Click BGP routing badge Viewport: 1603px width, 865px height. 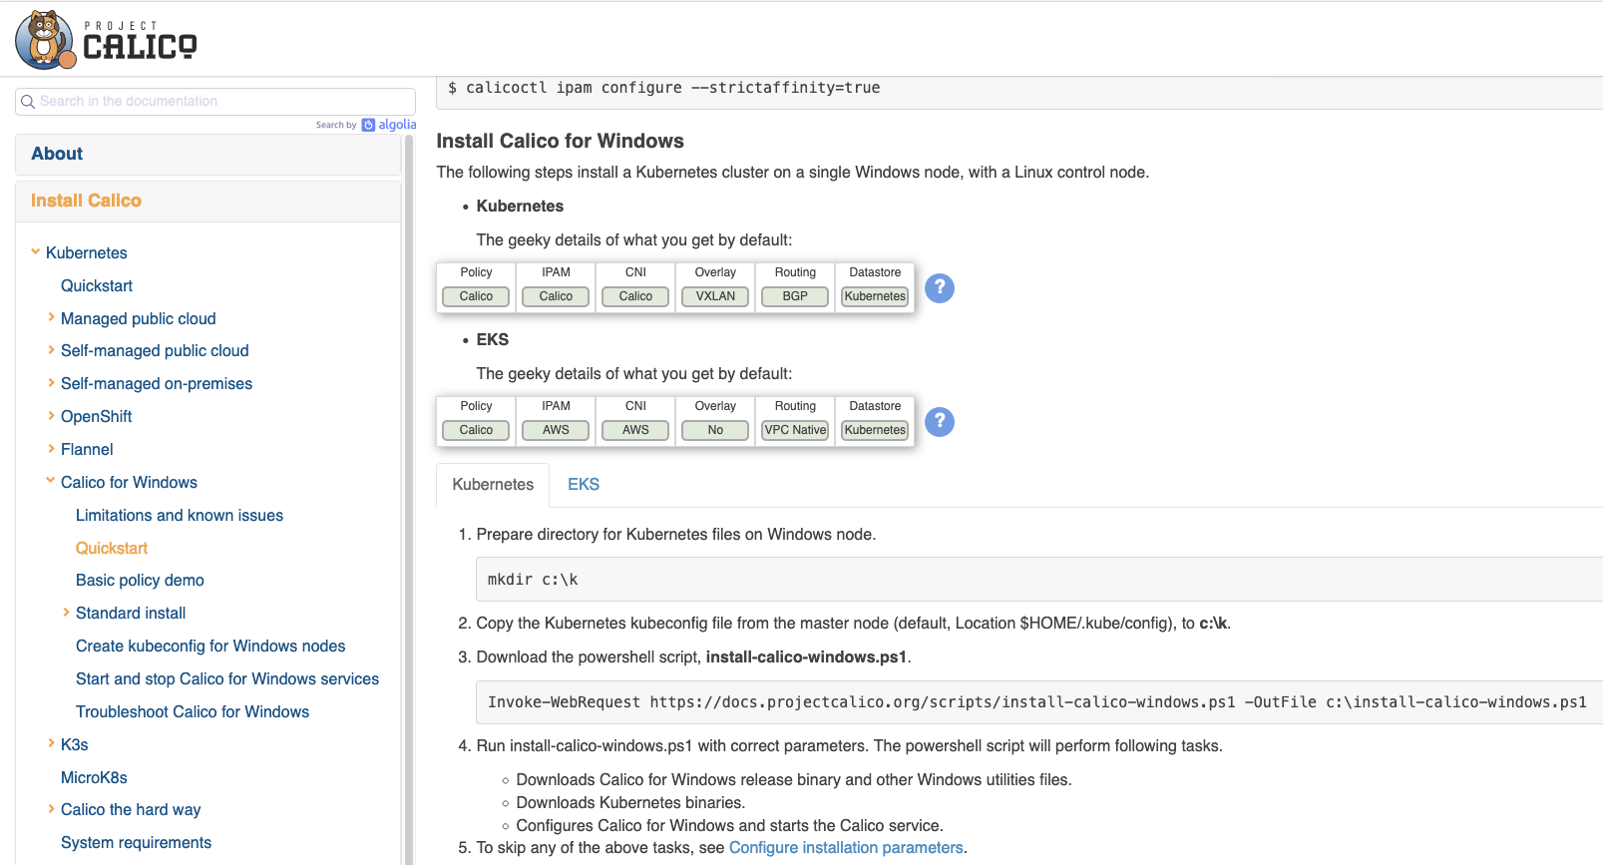(795, 296)
